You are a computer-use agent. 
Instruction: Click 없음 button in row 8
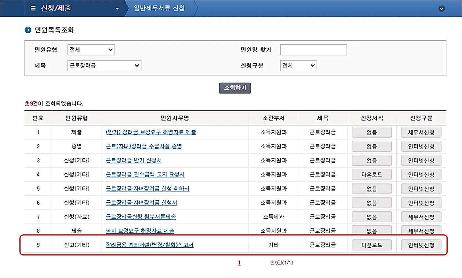(372, 230)
